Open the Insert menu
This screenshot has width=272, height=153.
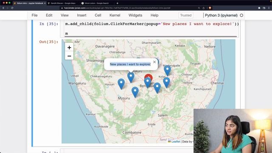coord(82,15)
